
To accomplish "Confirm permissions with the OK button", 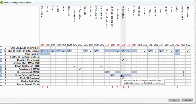I will point(174,100).
